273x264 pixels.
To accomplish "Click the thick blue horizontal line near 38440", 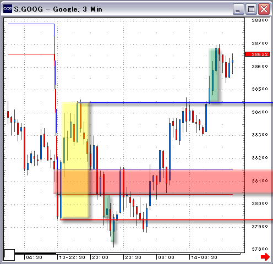I will (176, 103).
